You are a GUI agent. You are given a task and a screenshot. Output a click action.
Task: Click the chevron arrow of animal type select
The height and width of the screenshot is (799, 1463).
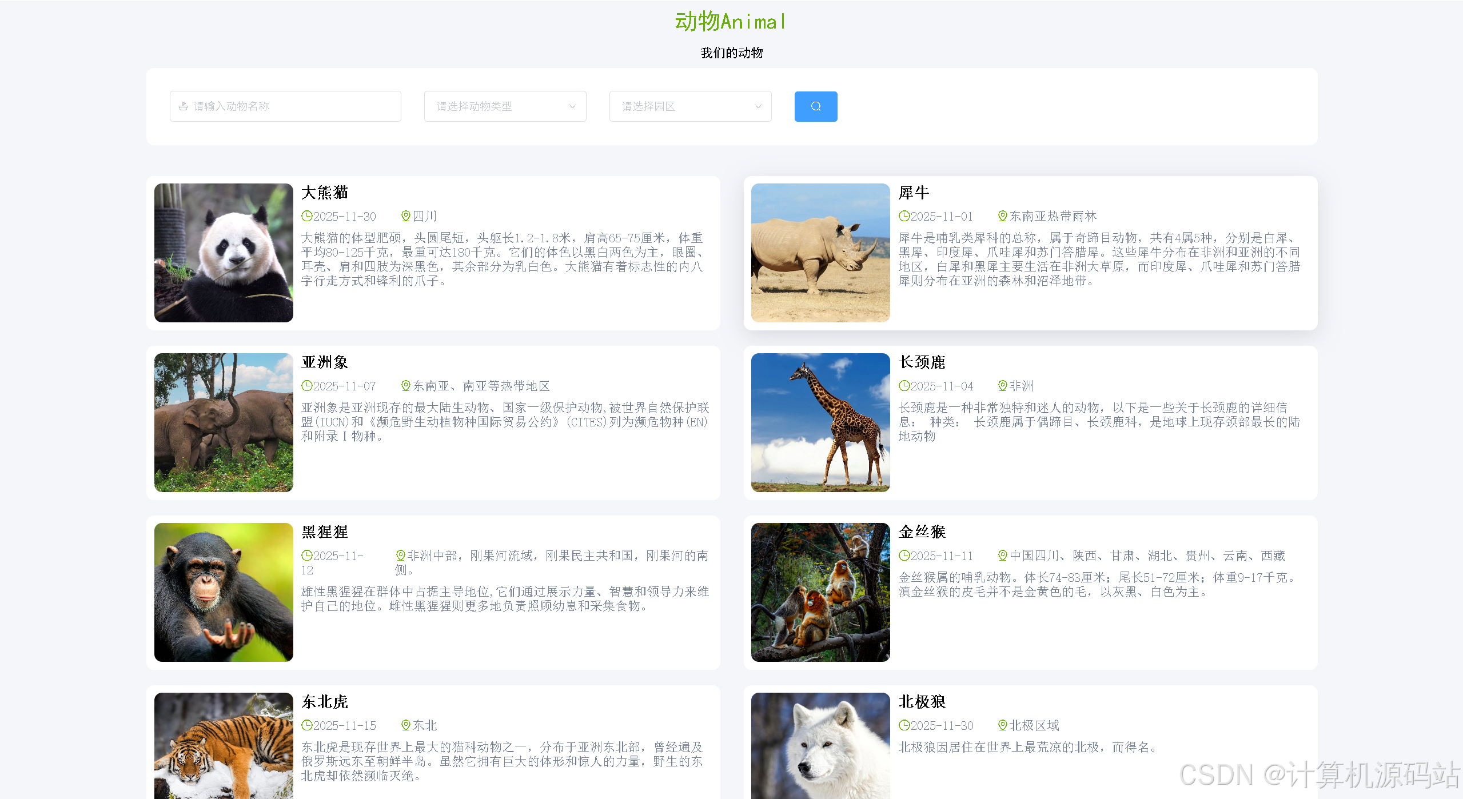point(572,106)
